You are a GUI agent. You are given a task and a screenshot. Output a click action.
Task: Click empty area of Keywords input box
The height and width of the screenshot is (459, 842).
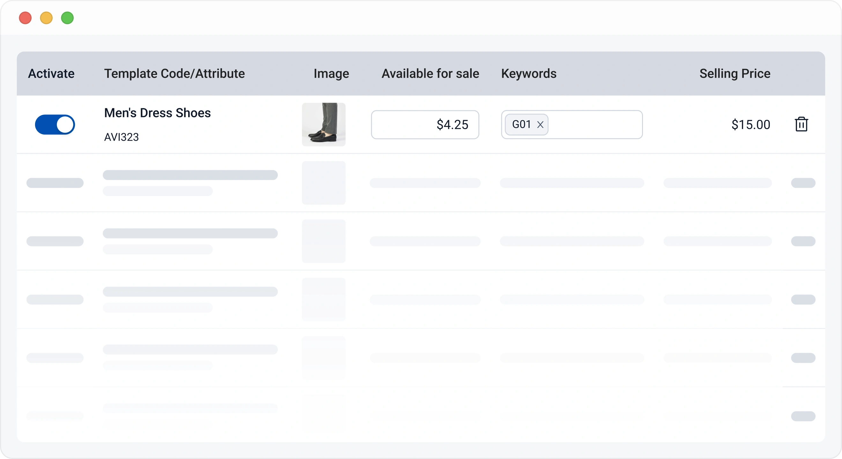pyautogui.click(x=595, y=124)
